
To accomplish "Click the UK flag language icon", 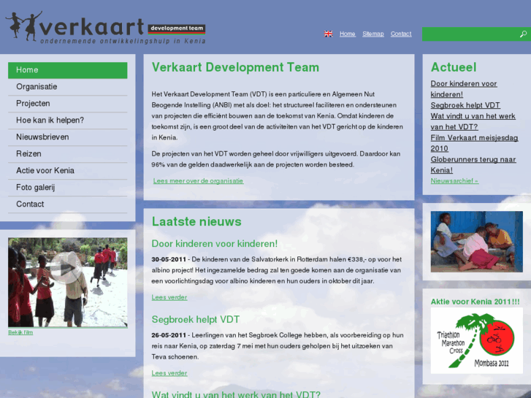I will [x=328, y=34].
